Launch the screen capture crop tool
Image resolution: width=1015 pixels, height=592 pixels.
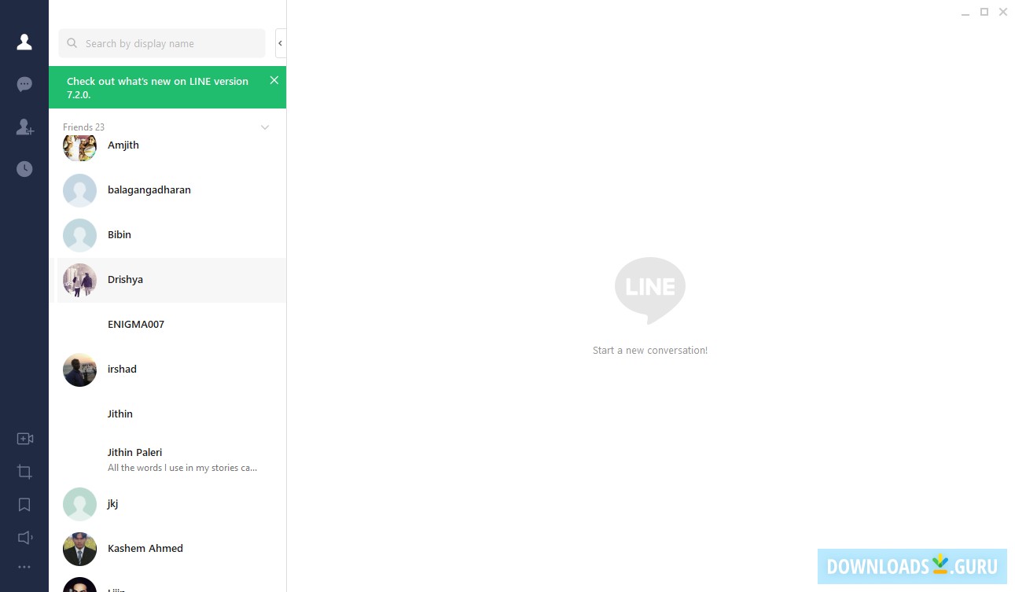point(24,472)
